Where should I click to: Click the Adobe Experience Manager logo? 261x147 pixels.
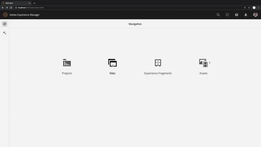(x=5, y=15)
